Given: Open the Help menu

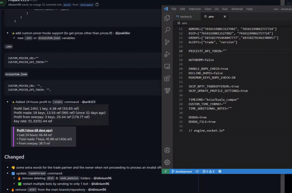Looking at the screenshot, I should tap(249, 9).
